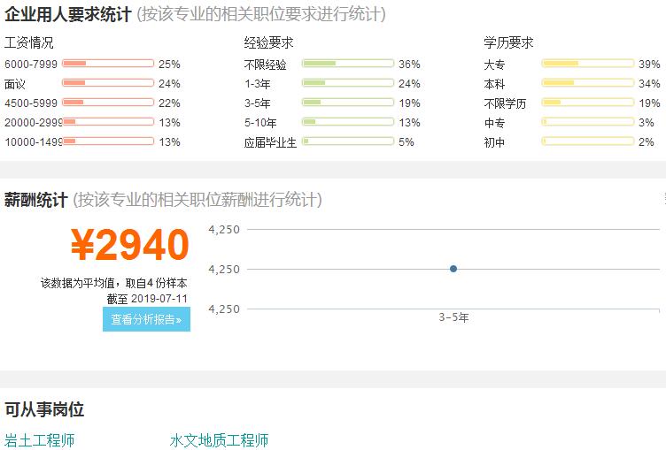Select the 3-5年 data point on chart
Screen dimensions: 666x450
point(453,269)
